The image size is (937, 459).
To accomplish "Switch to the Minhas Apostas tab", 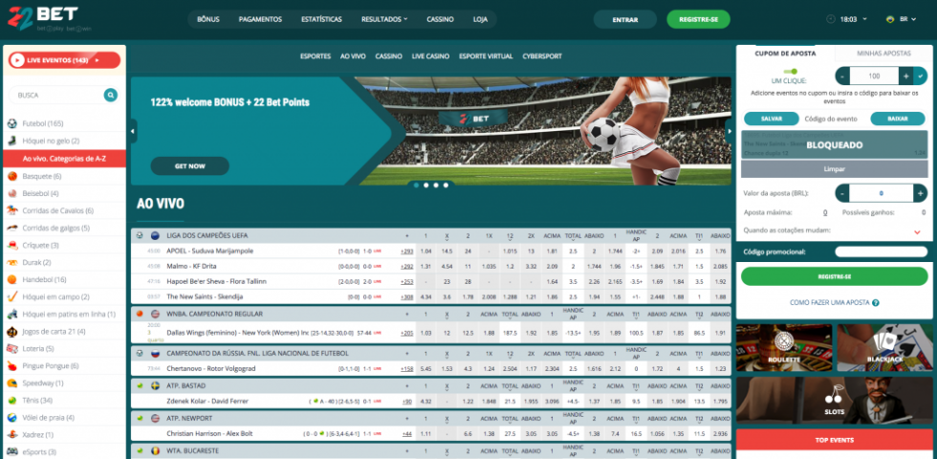I will [x=883, y=53].
